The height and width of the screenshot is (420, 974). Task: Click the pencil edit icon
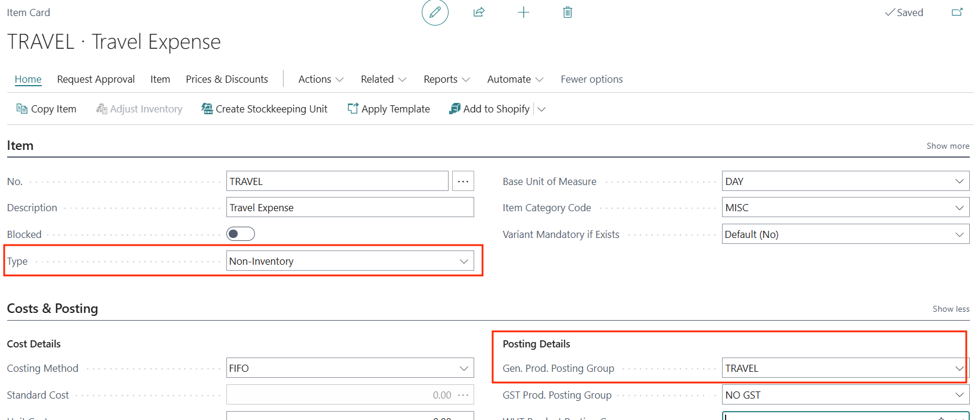tap(435, 12)
